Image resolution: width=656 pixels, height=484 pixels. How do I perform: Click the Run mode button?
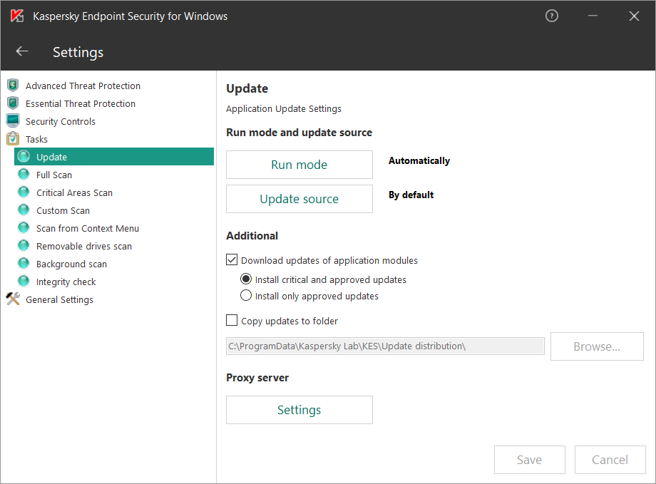click(x=299, y=165)
